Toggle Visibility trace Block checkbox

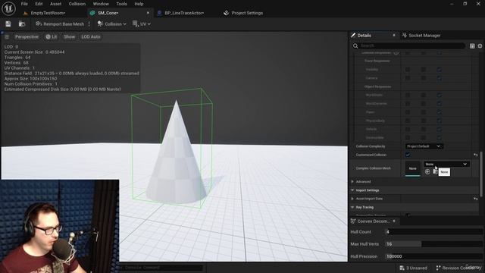440,70
